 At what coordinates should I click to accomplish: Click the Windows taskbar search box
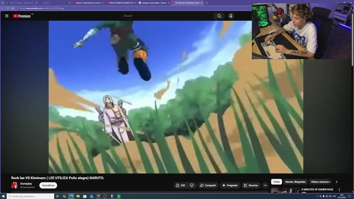click(x=30, y=196)
